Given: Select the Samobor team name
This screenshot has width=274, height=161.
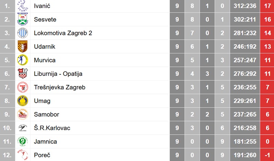Looking at the screenshot, I should [46, 114].
